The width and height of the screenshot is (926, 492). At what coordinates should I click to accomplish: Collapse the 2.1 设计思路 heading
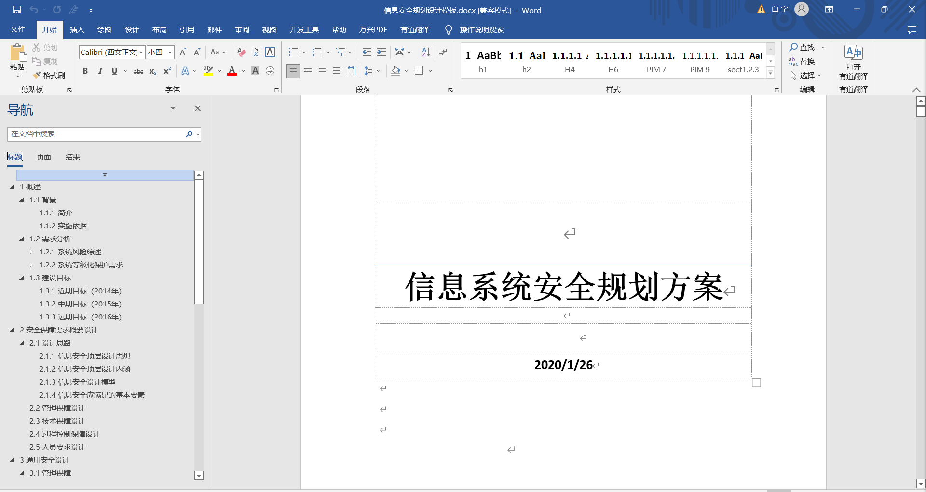pyautogui.click(x=22, y=343)
